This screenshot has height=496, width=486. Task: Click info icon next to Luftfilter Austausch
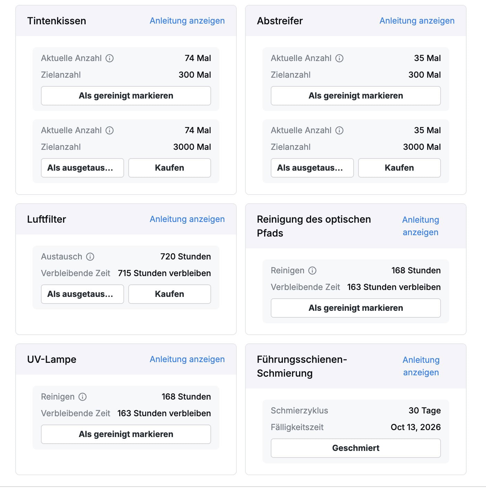pyautogui.click(x=90, y=257)
